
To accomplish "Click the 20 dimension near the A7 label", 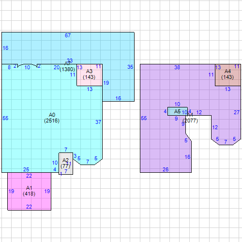I will click(57, 67).
